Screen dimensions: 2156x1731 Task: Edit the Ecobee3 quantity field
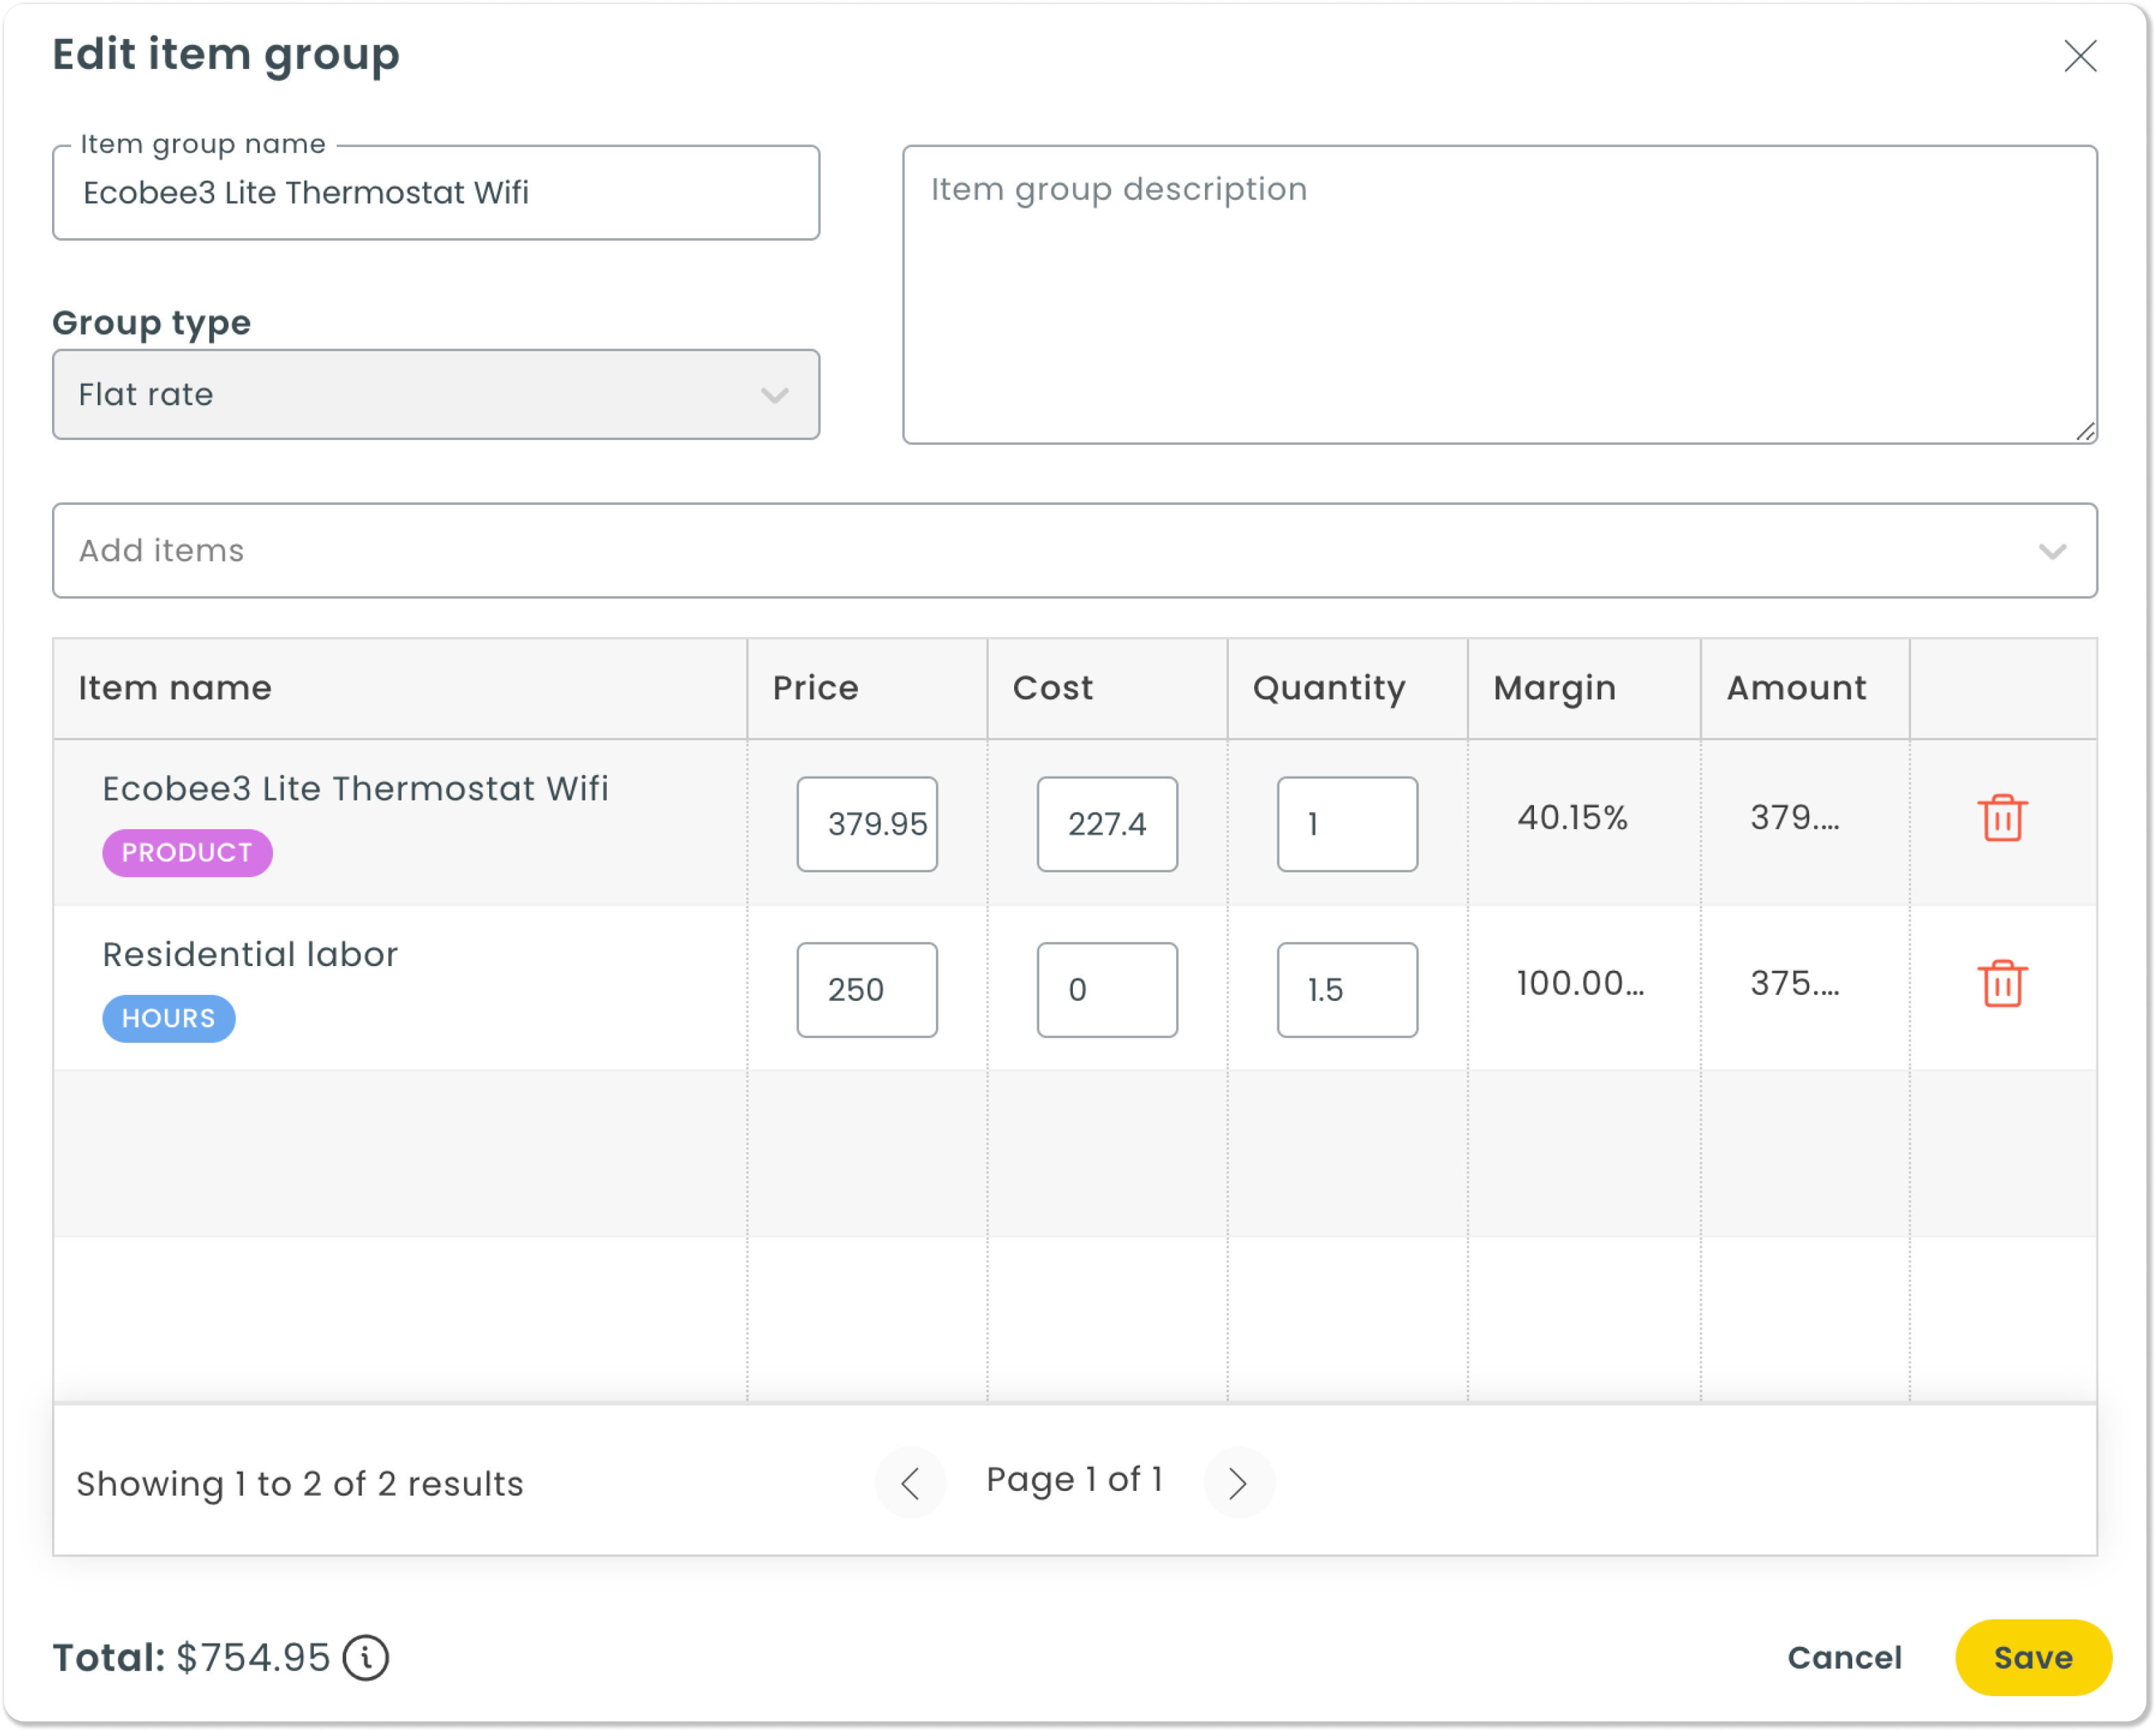point(1347,824)
